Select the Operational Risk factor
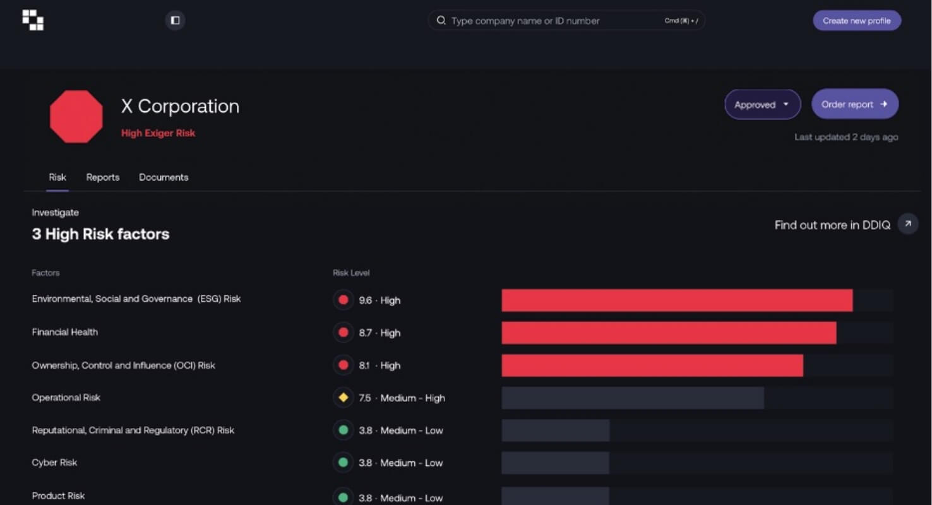 (66, 398)
